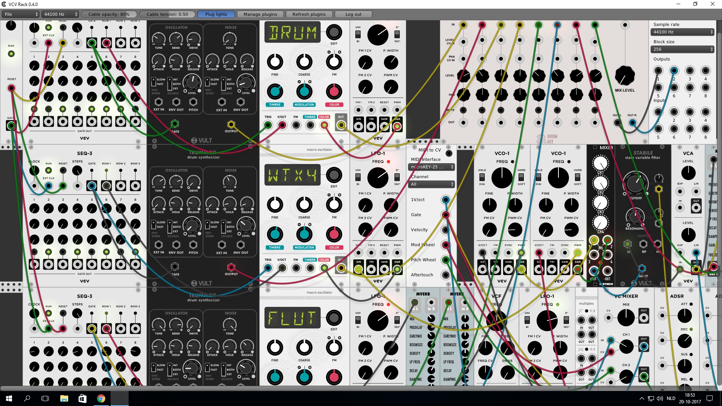The image size is (722, 406).
Task: Open the File dropdown menu
Action: pyautogui.click(x=21, y=14)
